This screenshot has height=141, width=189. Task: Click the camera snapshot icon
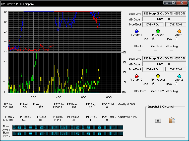tap(158, 121)
